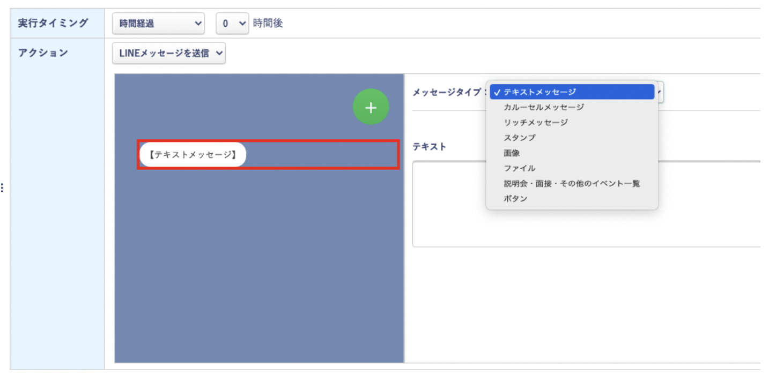Open the LINEメッセージを送信 action dropdown
Image resolution: width=769 pixels, height=376 pixels.
pyautogui.click(x=168, y=53)
